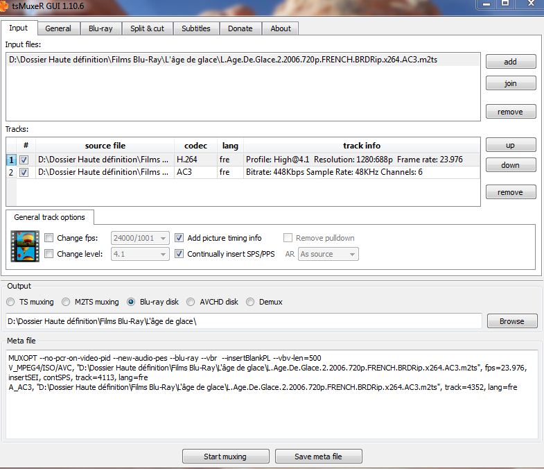The height and width of the screenshot is (469, 544).
Task: Click the film strip track icon
Action: (x=25, y=246)
